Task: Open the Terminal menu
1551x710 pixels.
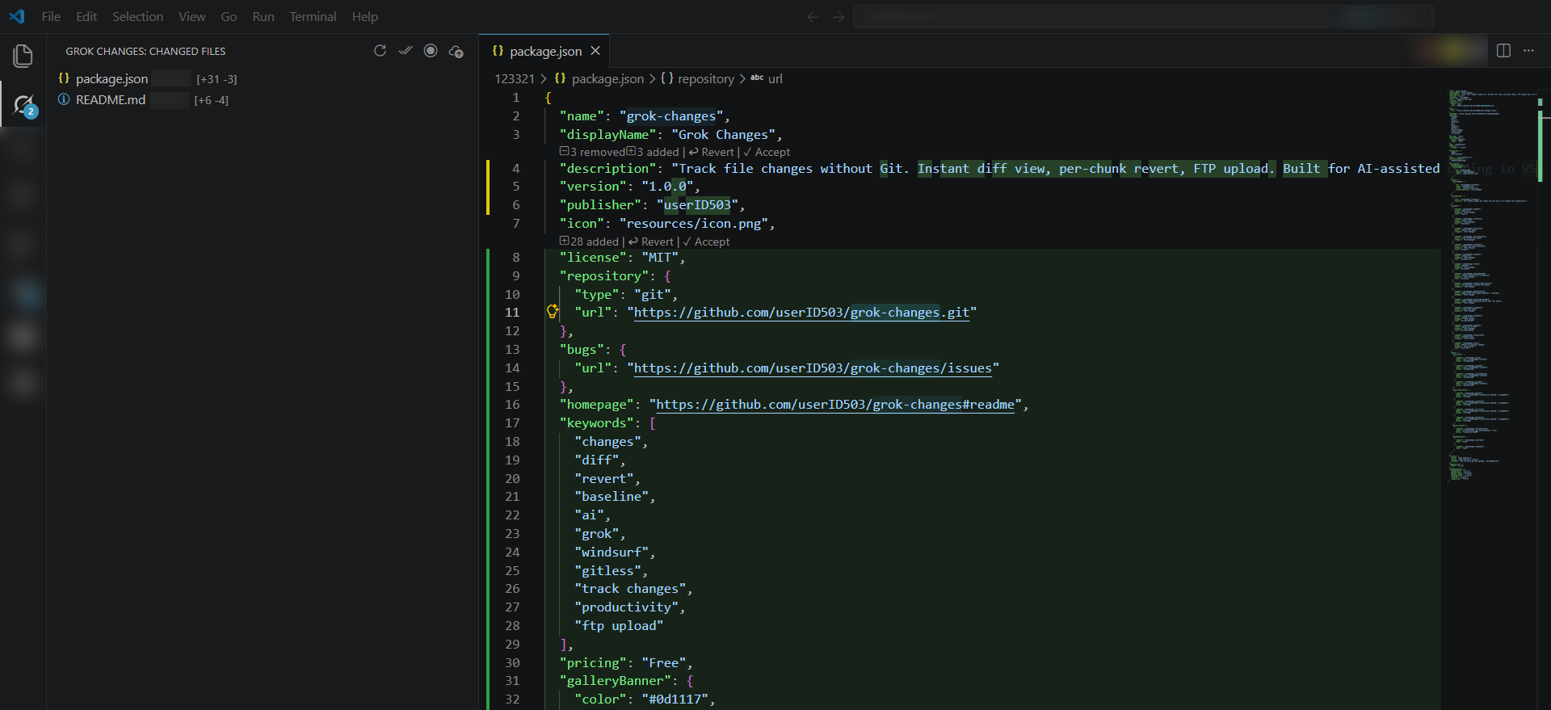Action: tap(313, 16)
